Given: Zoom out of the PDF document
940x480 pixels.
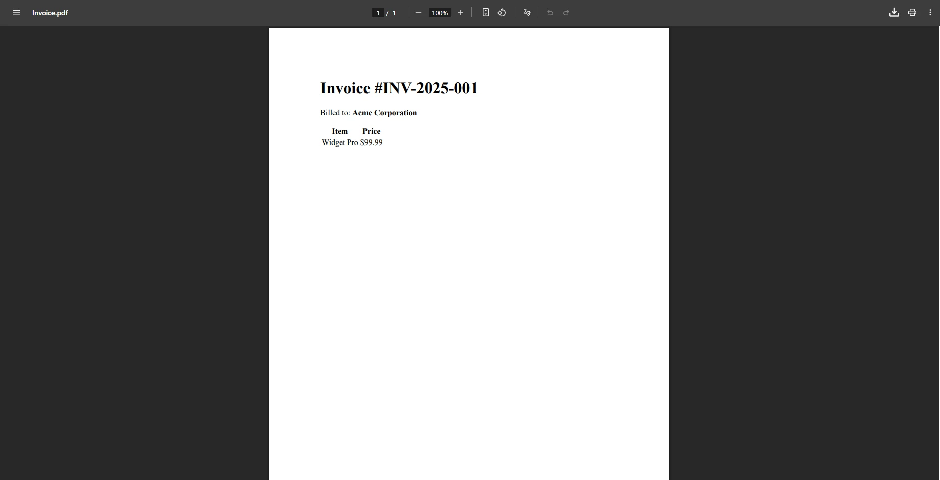Looking at the screenshot, I should 418,13.
